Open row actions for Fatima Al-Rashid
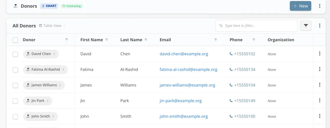 tap(319, 69)
